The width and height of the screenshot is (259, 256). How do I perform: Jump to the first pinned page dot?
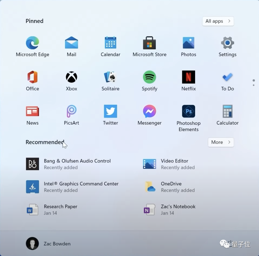[254, 80]
